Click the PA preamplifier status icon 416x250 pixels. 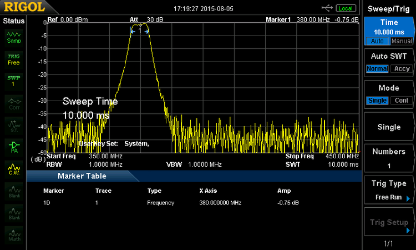coord(14,146)
